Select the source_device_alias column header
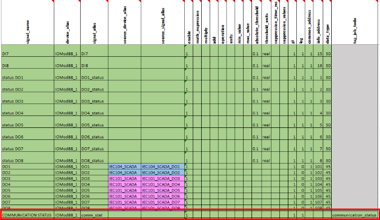380x220 pixels. pos(125,22)
